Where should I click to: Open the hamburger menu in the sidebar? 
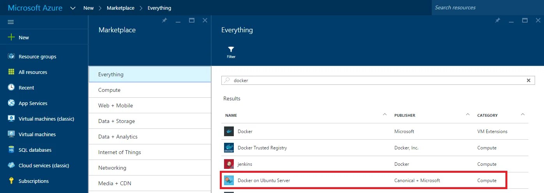[11, 22]
